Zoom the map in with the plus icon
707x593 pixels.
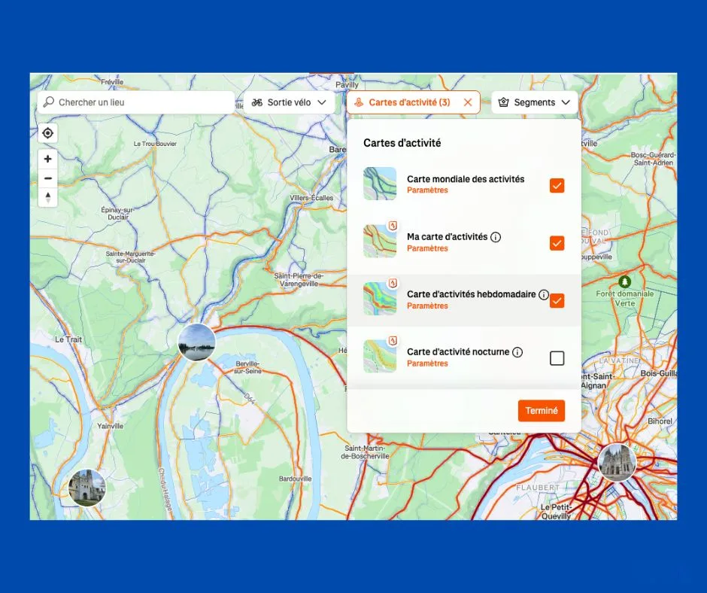click(x=47, y=158)
